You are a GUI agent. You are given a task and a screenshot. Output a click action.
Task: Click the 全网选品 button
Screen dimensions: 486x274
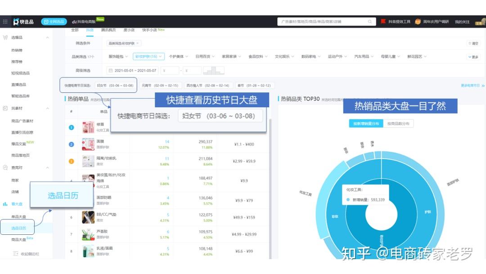54,22
